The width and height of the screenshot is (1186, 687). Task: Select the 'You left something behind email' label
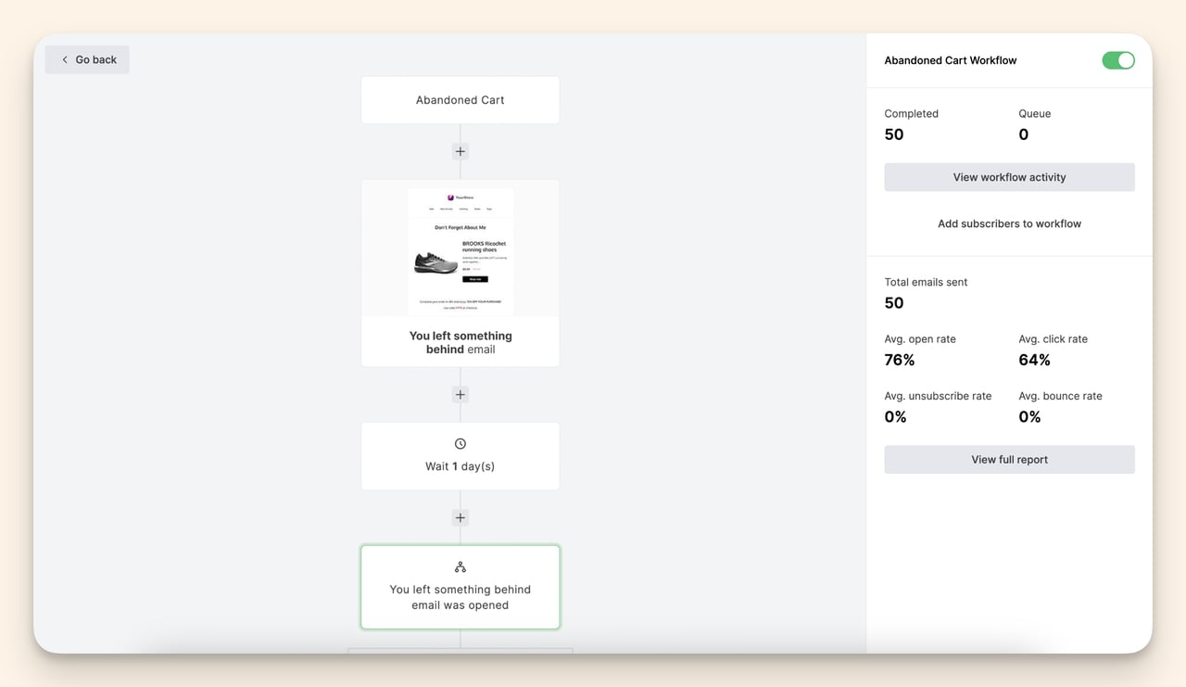click(x=461, y=342)
